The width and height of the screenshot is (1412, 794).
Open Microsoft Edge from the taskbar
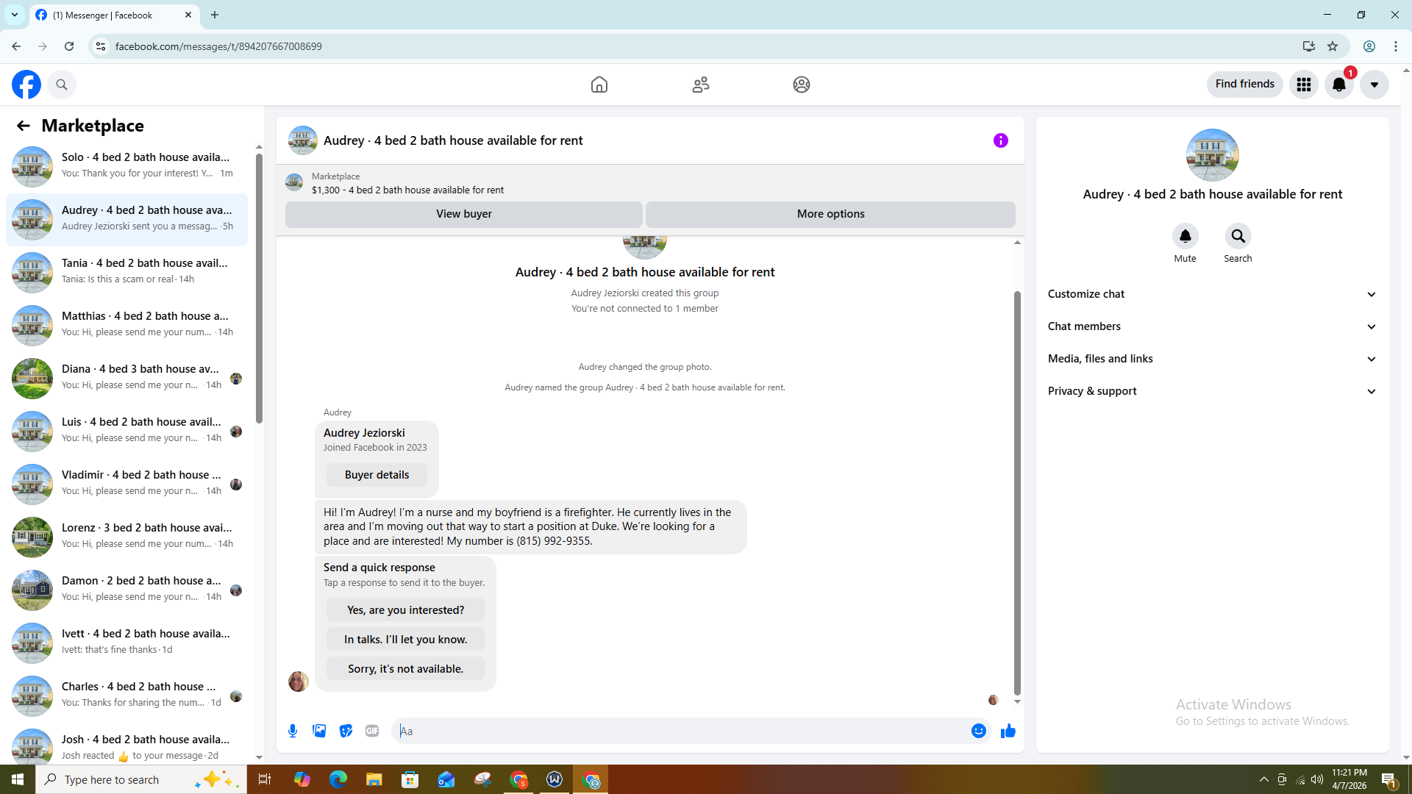[338, 779]
